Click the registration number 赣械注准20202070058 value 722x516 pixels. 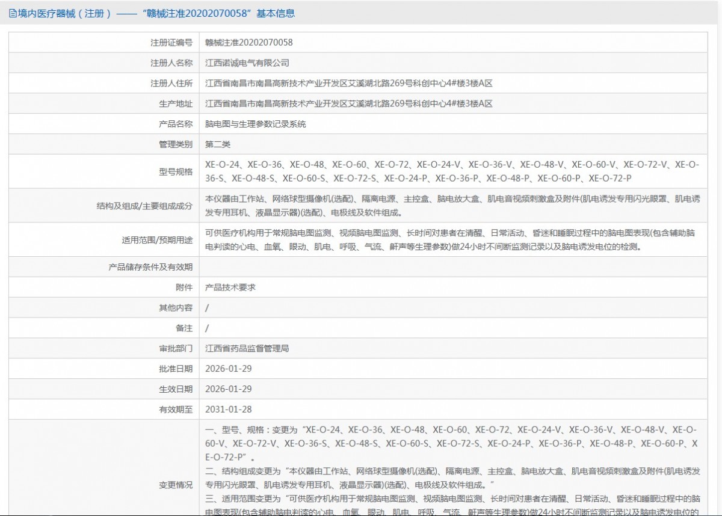coord(249,42)
